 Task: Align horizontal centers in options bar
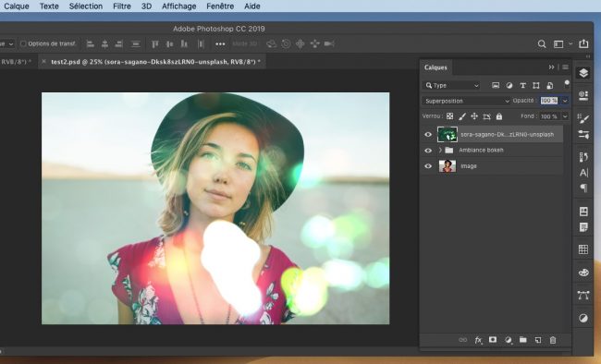pyautogui.click(x=104, y=44)
